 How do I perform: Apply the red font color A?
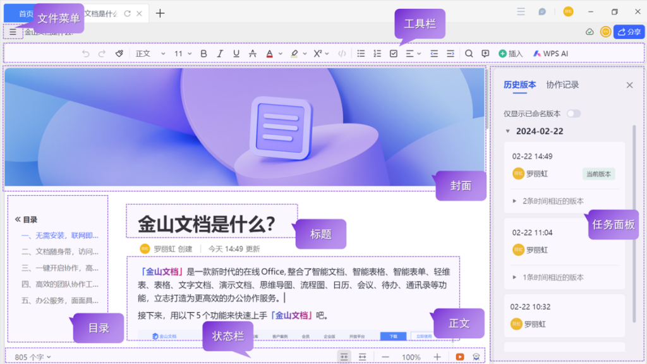269,54
